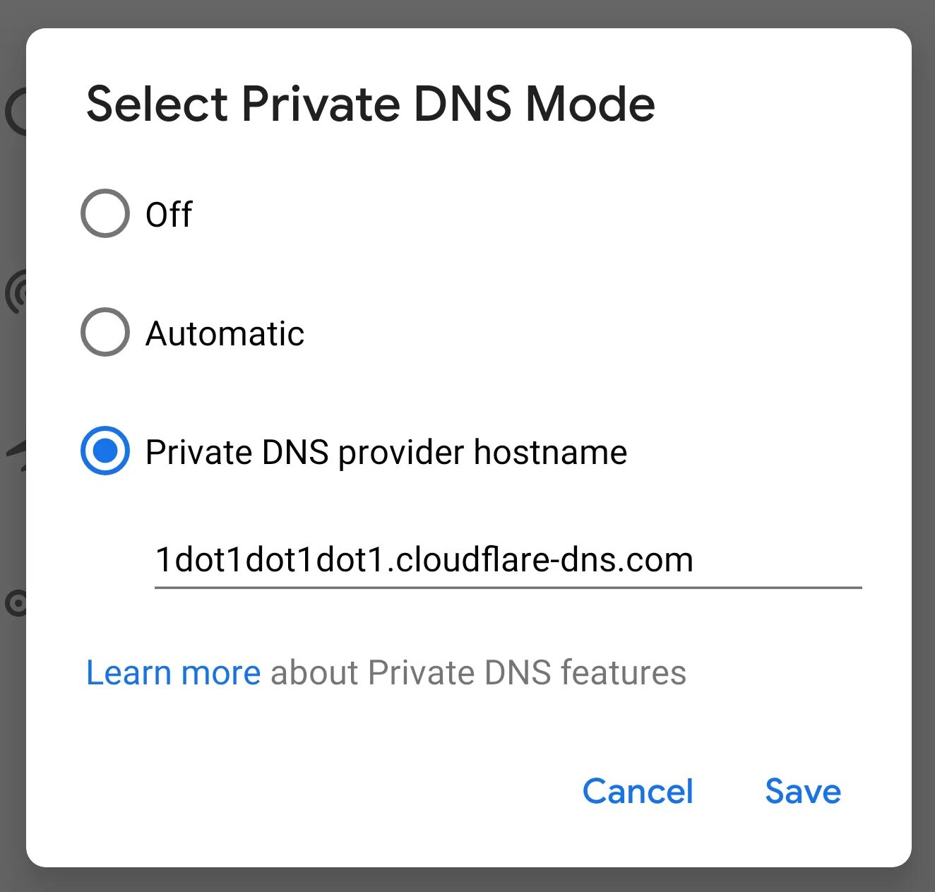This screenshot has height=892, width=935.
Task: Choose the Automatic radio button
Action: point(105,332)
